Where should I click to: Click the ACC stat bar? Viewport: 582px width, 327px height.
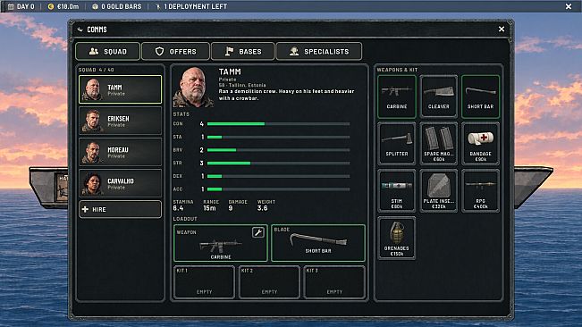pos(278,189)
